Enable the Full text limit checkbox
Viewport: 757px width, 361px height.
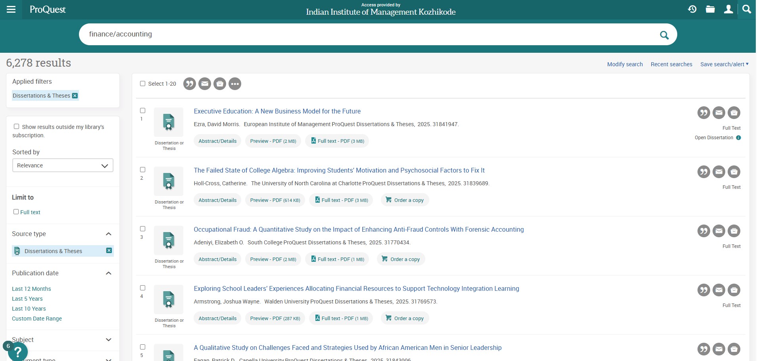pos(16,212)
